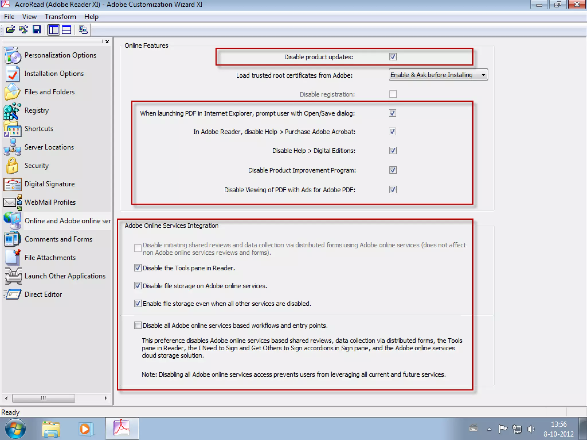Save package with floppy disk icon
The image size is (587, 440).
point(36,30)
